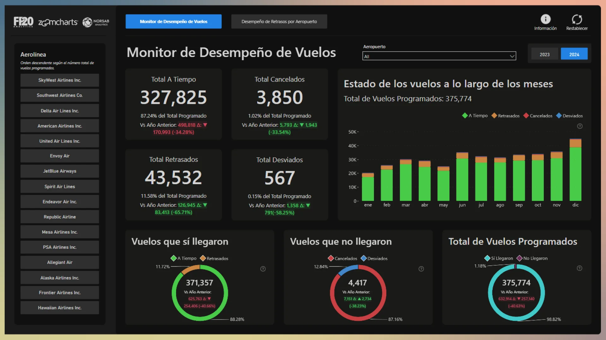Click the 12.84% donut label
Image resolution: width=606 pixels, height=340 pixels.
(x=321, y=267)
